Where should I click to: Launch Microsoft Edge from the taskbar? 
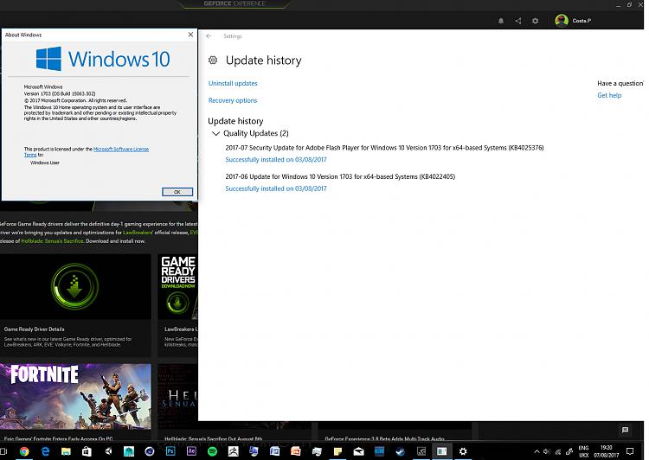pos(45,451)
